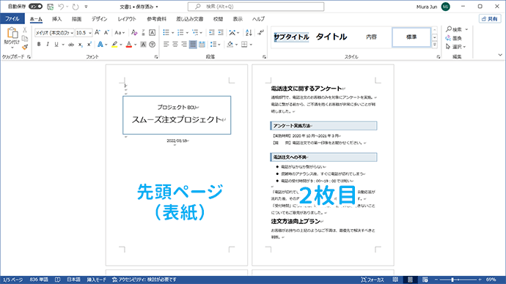Click the 共有 share button
The image size is (506, 284).
point(490,19)
